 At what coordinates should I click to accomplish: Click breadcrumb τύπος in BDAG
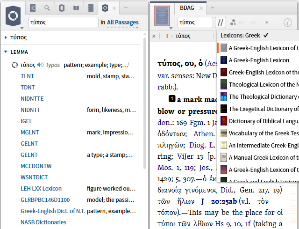coord(183,36)
